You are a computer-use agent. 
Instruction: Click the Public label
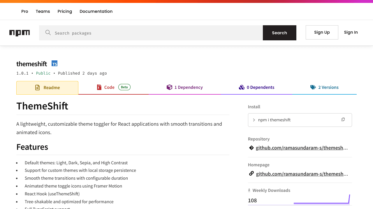[43, 73]
